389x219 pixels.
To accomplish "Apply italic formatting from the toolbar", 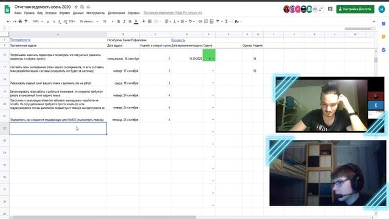I will click(x=124, y=22).
